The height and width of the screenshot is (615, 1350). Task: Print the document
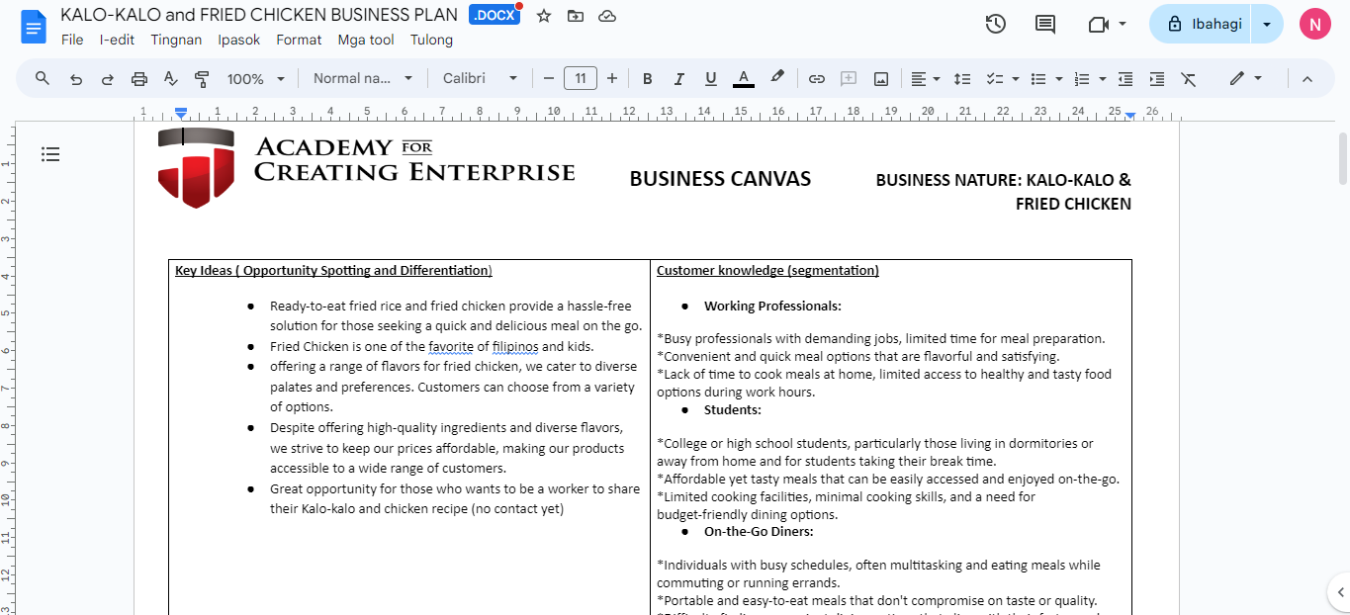(x=139, y=78)
